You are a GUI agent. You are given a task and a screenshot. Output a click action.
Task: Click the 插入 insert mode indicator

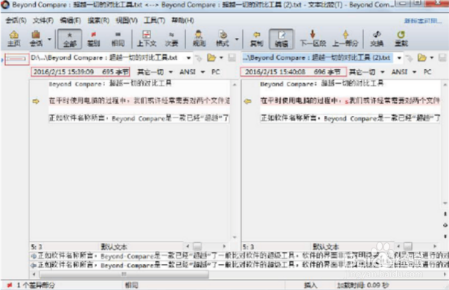point(311,285)
